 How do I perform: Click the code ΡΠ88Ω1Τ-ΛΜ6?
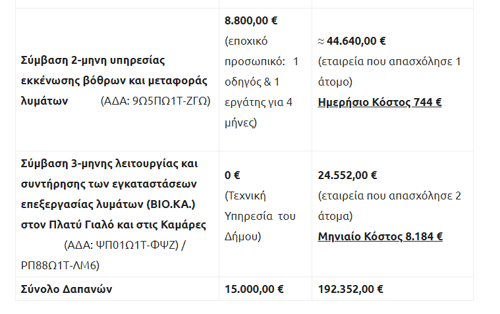pos(60,265)
